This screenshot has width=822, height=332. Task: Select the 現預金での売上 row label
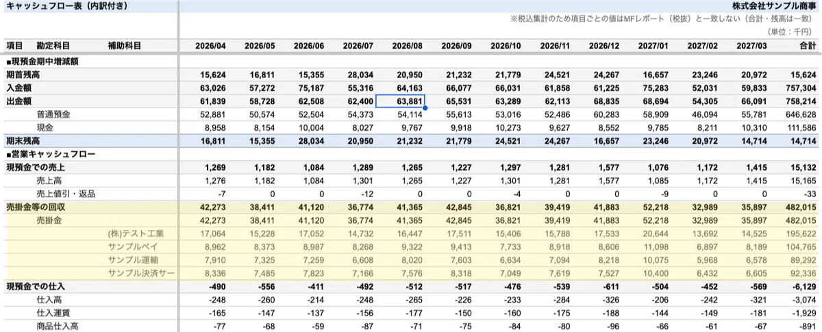click(36, 167)
